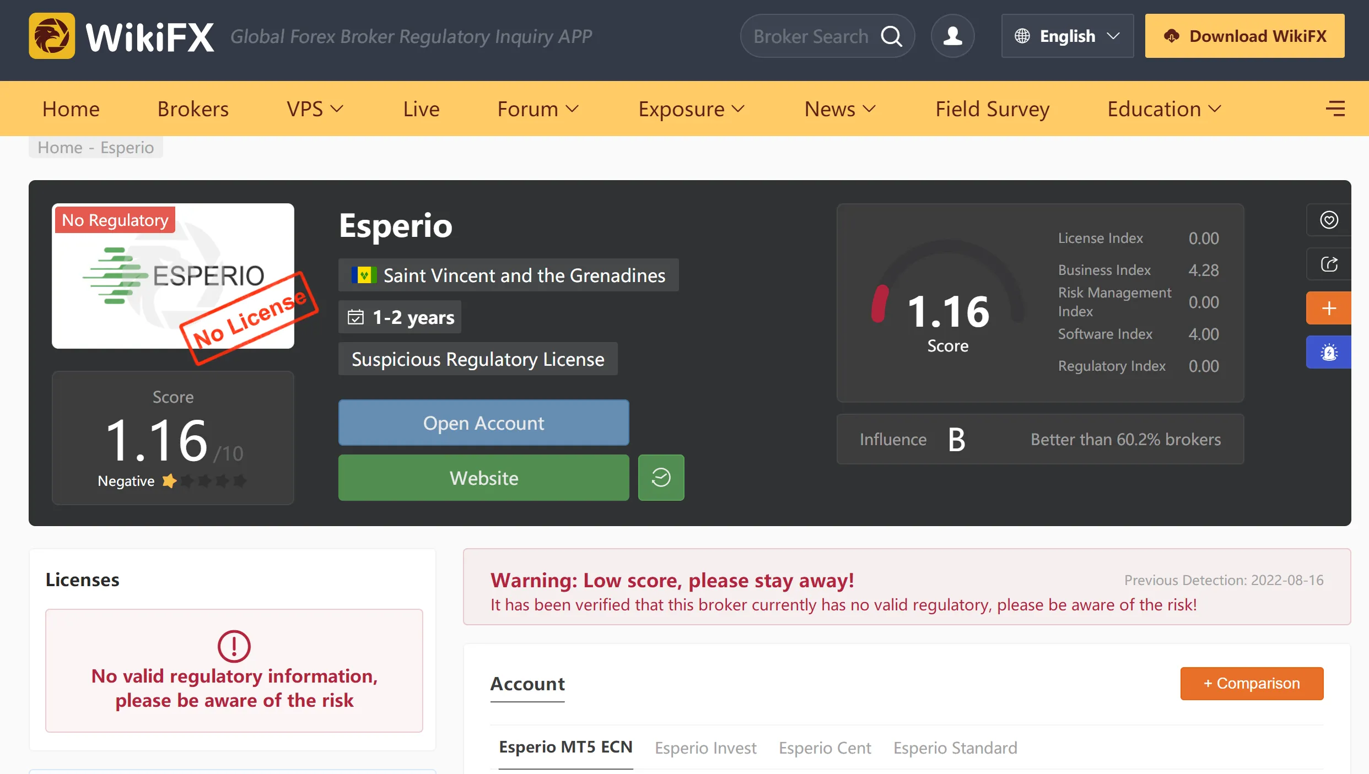The image size is (1369, 774).
Task: Click the Account section heading
Action: (x=527, y=683)
